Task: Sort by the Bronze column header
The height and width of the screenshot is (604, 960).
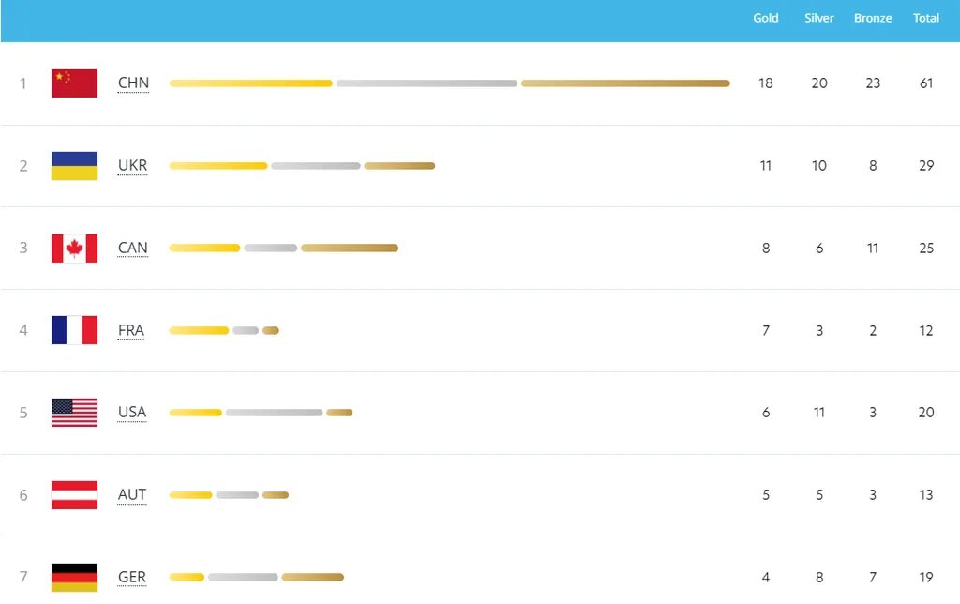Action: point(873,19)
